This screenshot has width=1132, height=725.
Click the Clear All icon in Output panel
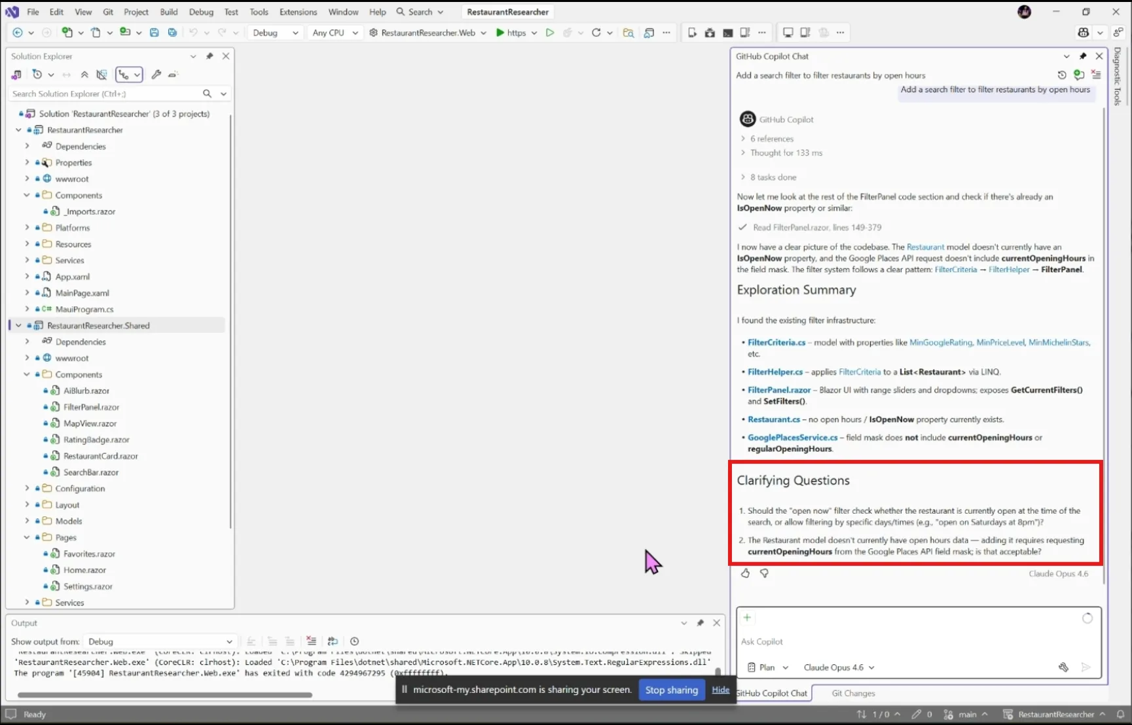(x=312, y=641)
